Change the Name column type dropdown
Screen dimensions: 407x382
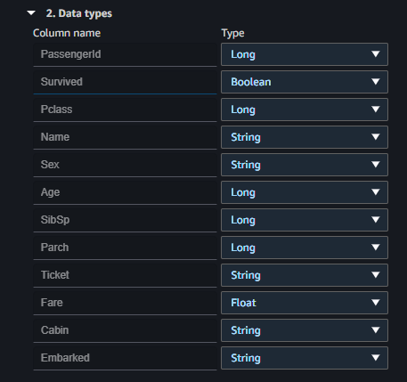(305, 137)
